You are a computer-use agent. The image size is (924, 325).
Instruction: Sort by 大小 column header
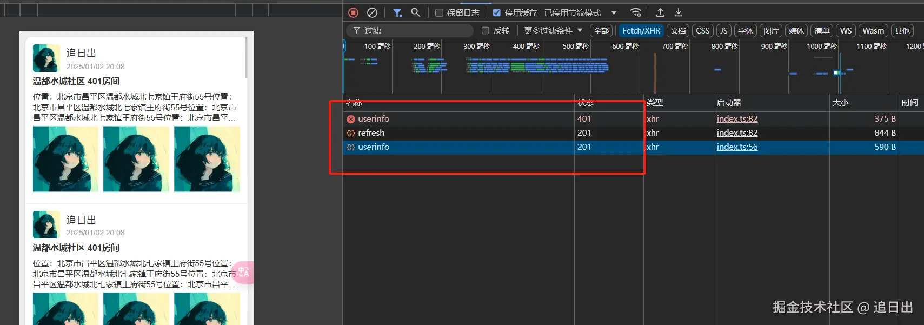[864, 102]
